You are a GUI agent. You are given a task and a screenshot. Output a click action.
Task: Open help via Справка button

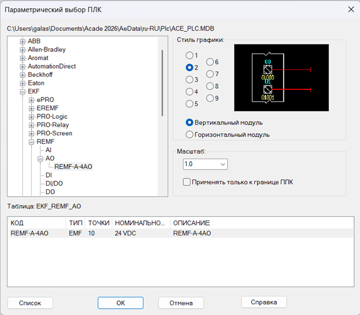(x=264, y=302)
